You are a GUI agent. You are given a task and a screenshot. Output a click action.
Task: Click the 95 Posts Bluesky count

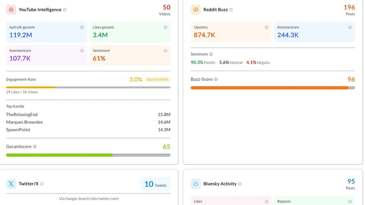350,184
